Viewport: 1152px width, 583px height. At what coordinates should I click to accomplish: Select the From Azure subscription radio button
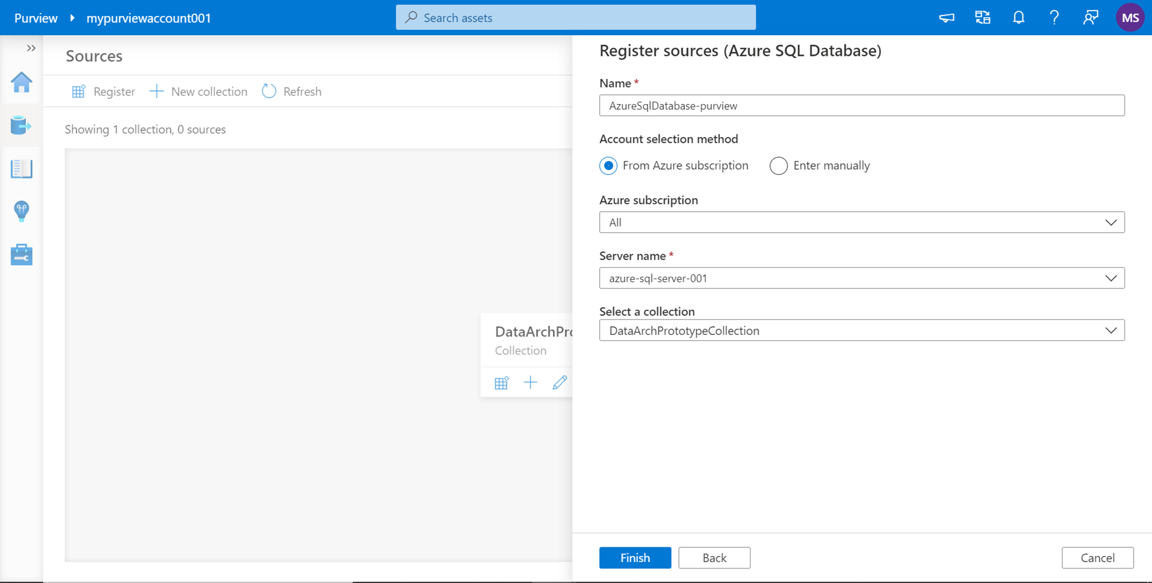tap(608, 165)
